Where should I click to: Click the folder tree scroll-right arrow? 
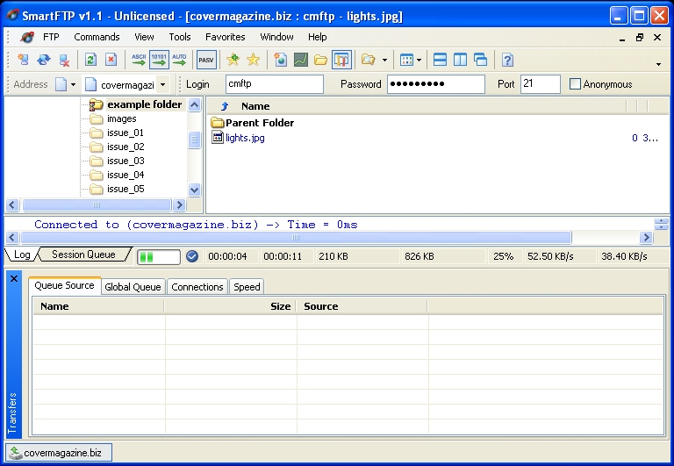[x=179, y=205]
